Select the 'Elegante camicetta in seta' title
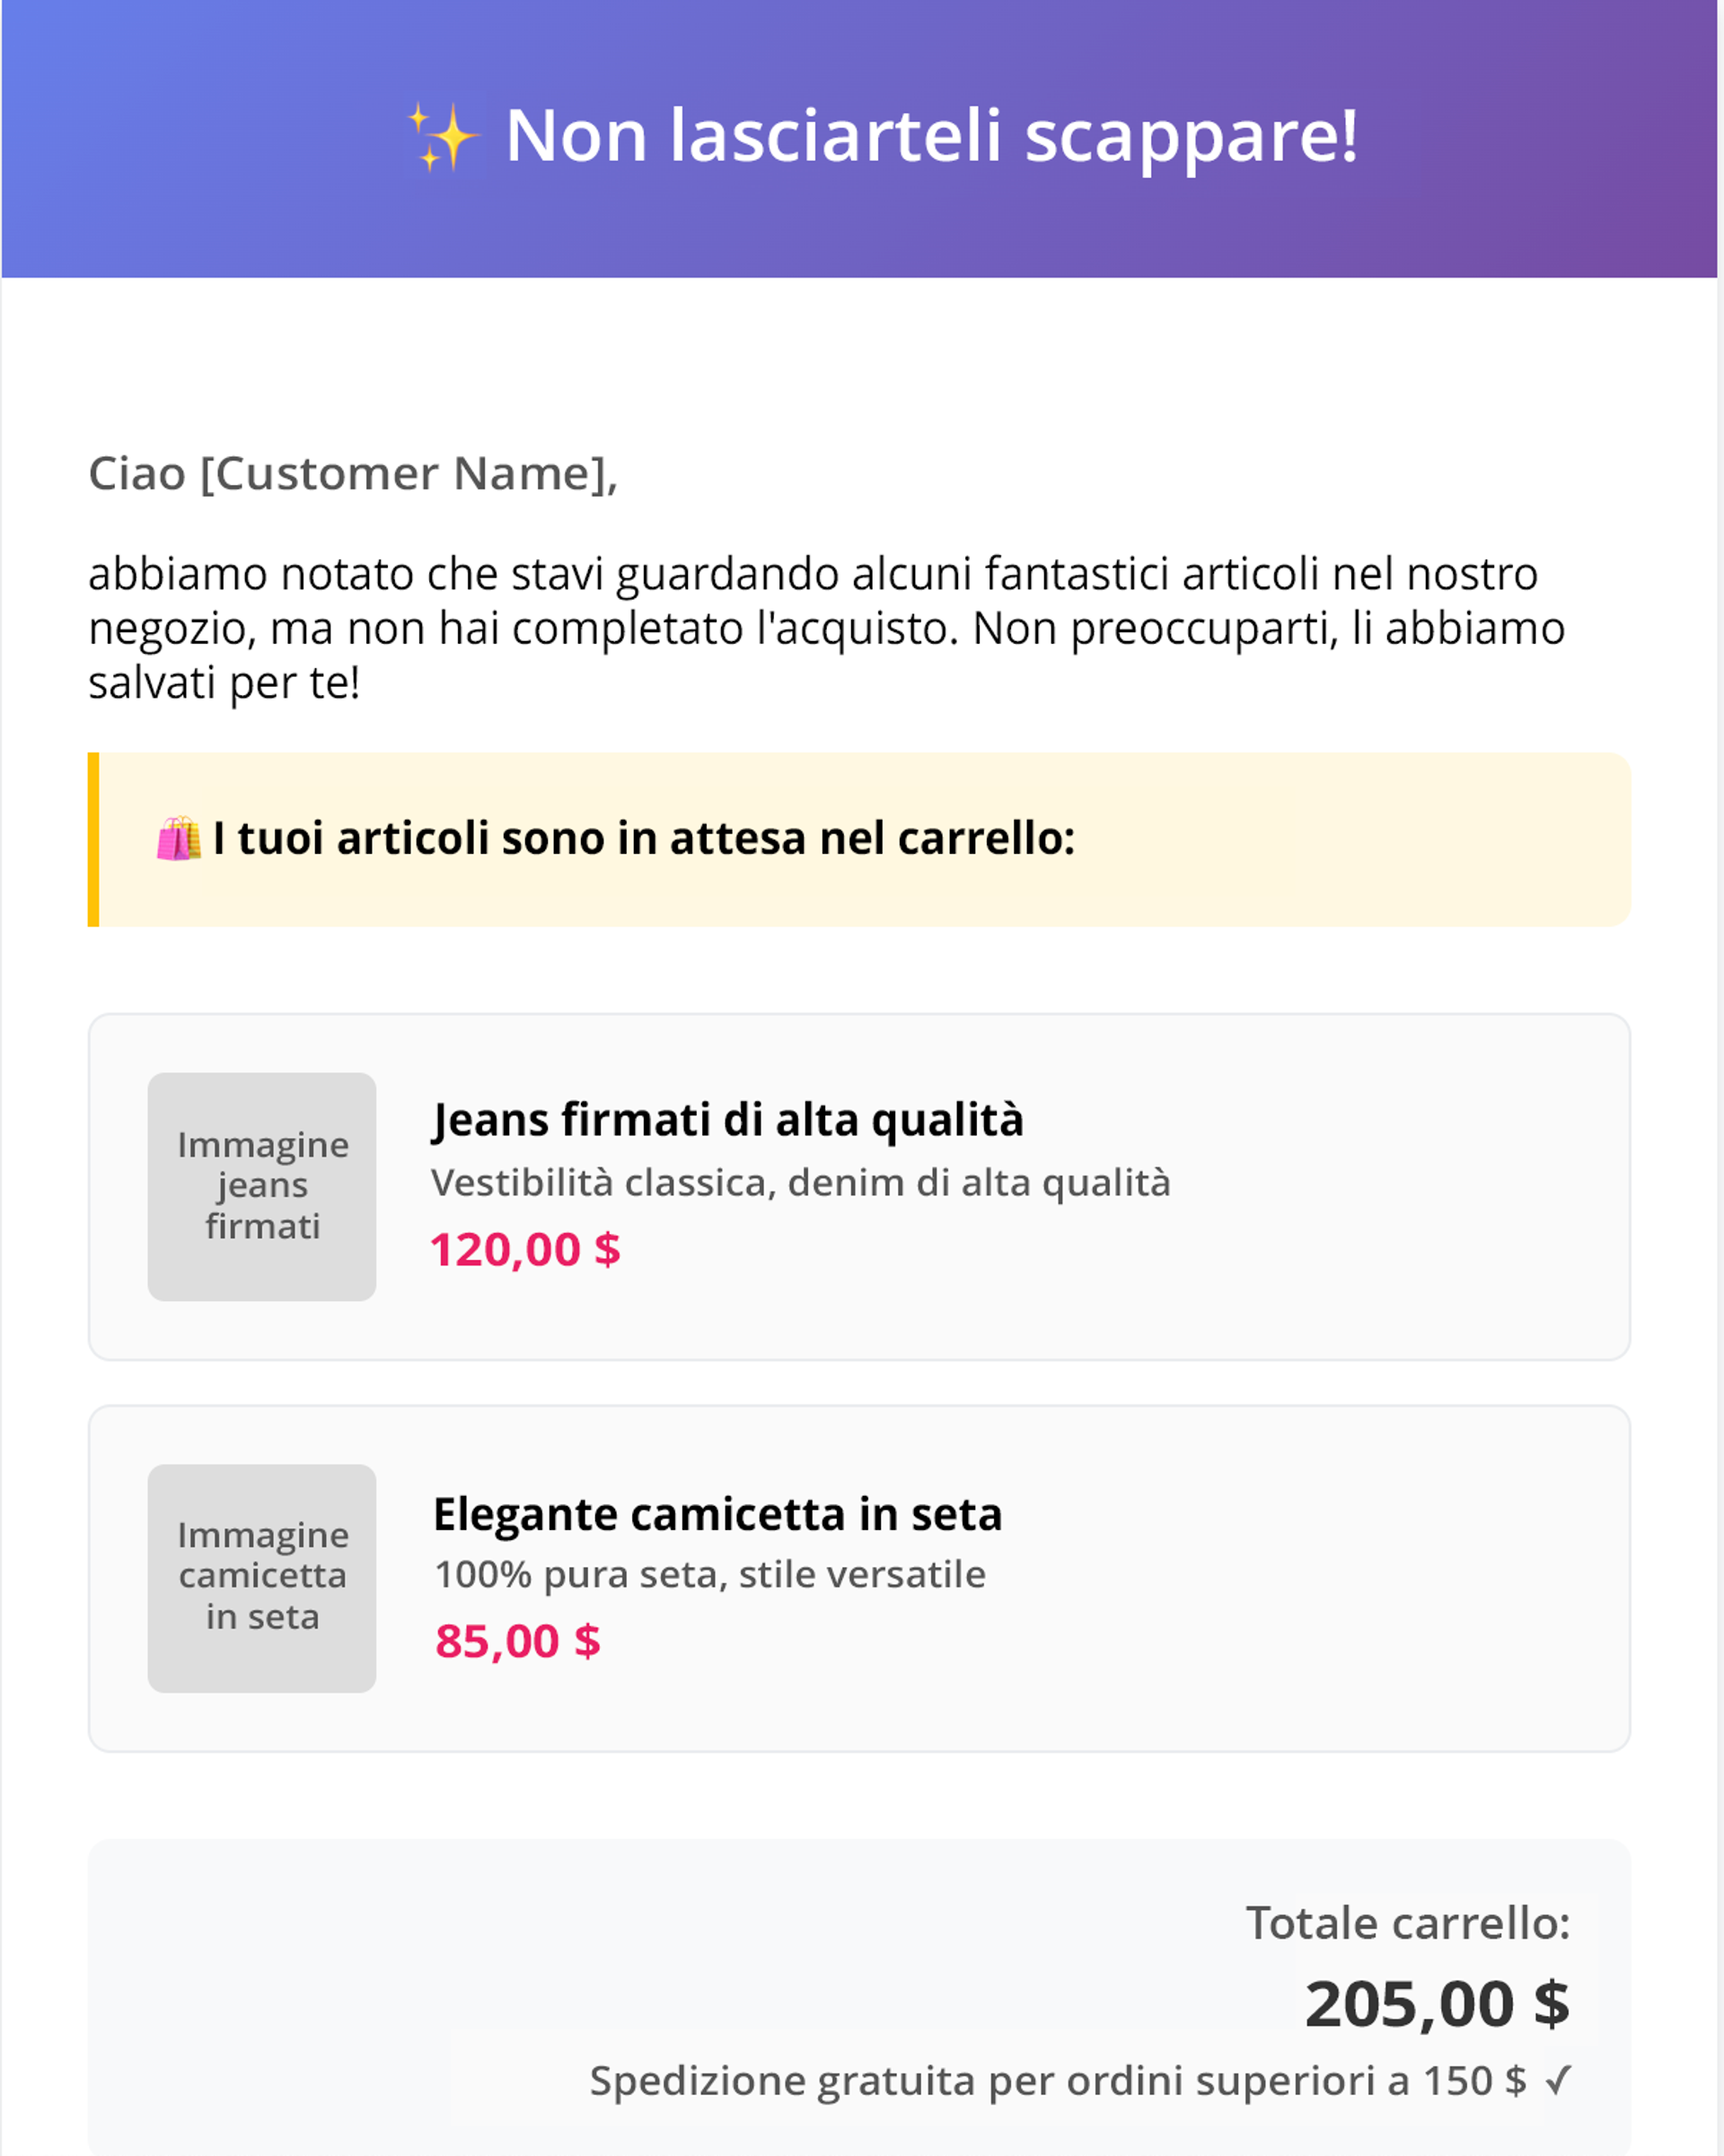The image size is (1724, 2156). pyautogui.click(x=717, y=1514)
